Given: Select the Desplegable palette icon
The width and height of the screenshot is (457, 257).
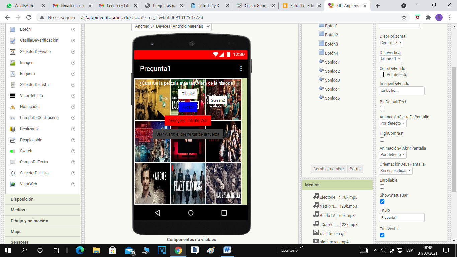Looking at the screenshot, I should [13, 140].
